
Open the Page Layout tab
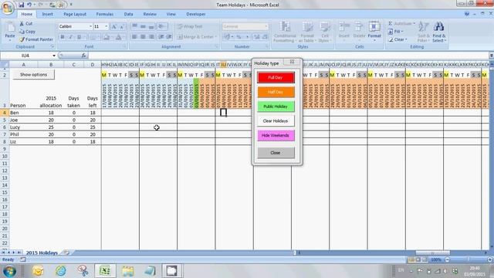(x=75, y=14)
